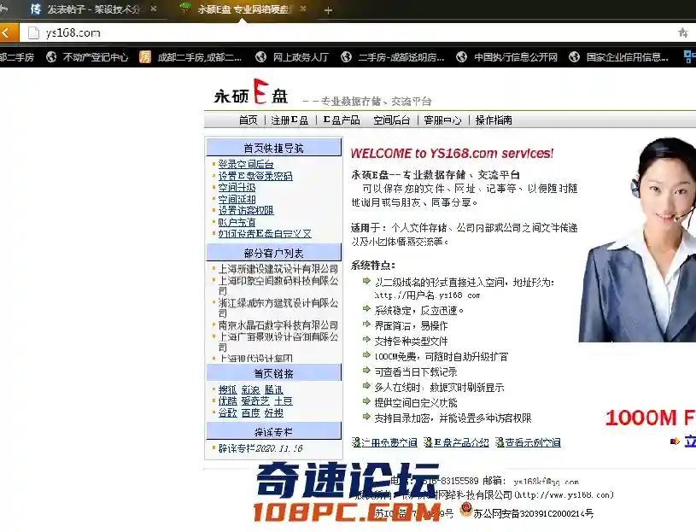
Task: Open 搜狐 homepage link
Action: (x=227, y=390)
